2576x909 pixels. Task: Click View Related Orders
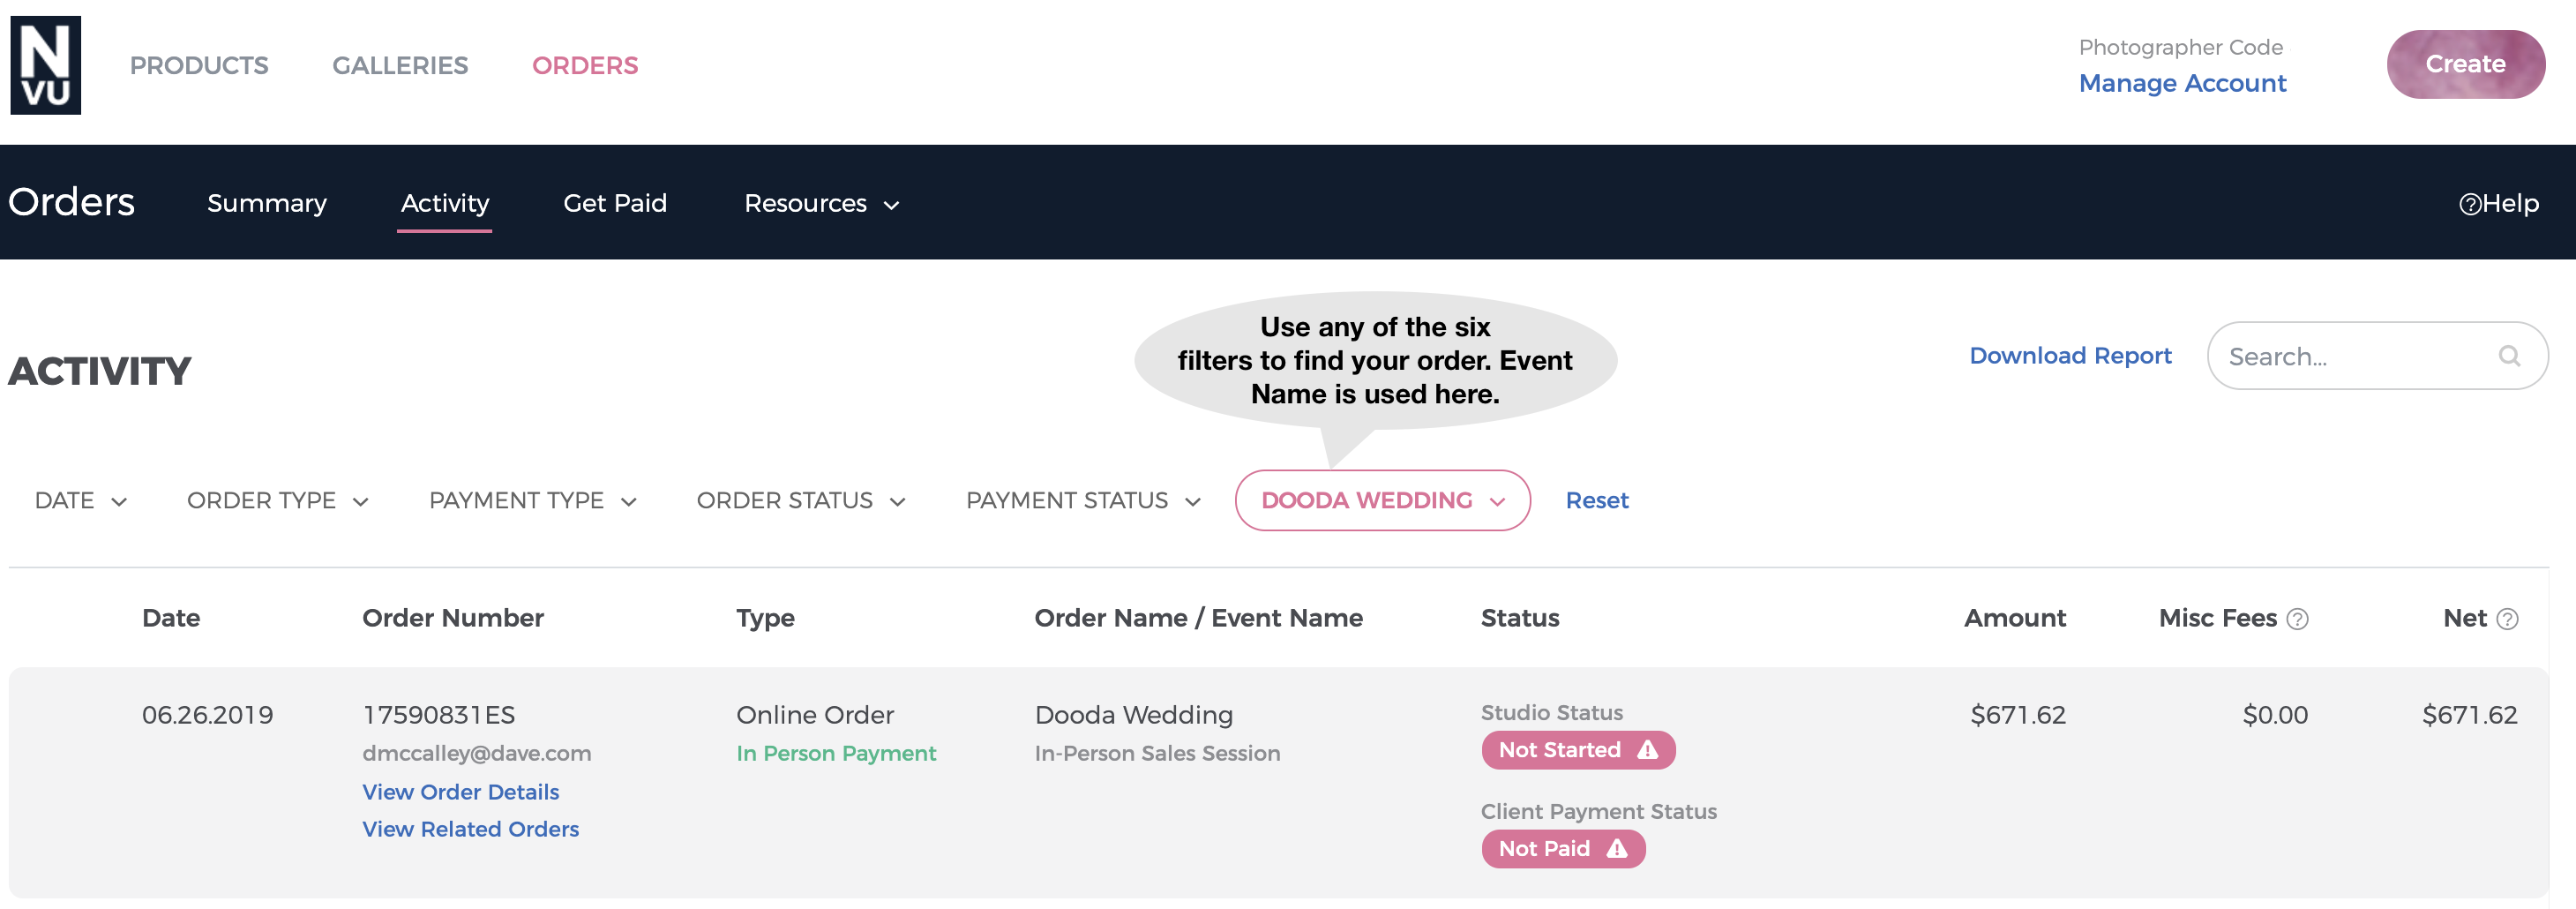[471, 829]
